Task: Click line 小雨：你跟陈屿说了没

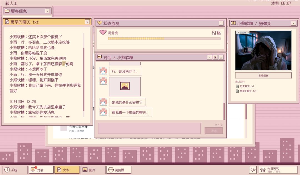Action: 28,53
